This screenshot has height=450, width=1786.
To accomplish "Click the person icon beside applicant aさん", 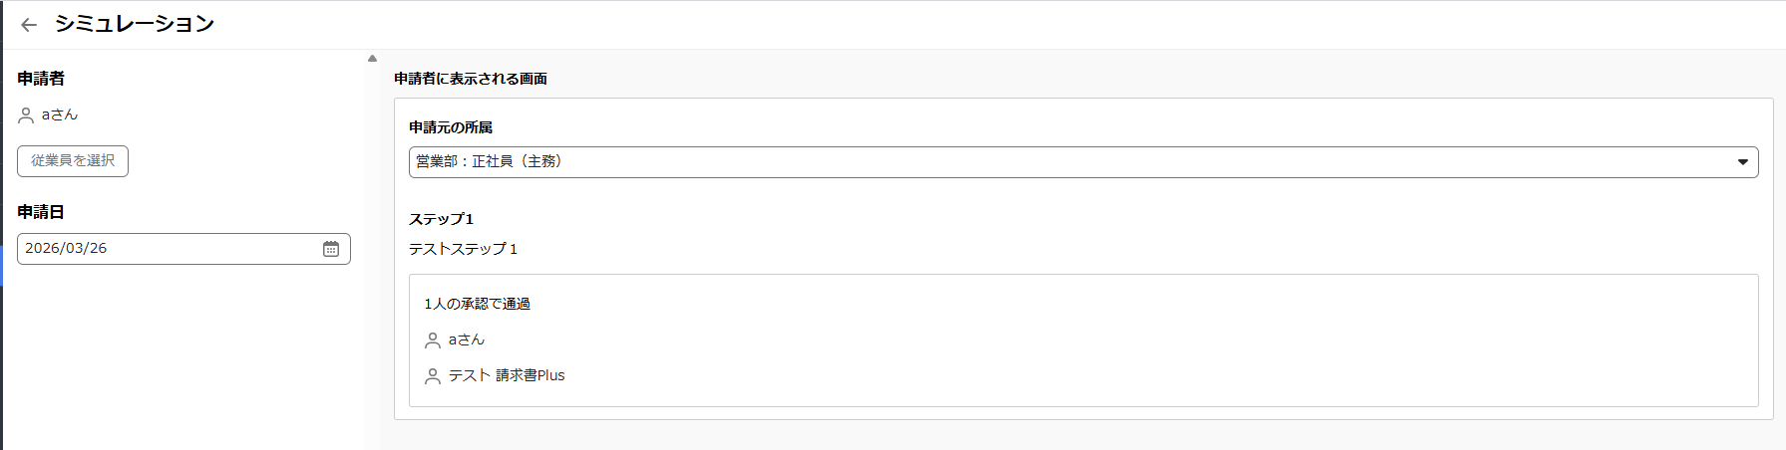I will tap(26, 115).
